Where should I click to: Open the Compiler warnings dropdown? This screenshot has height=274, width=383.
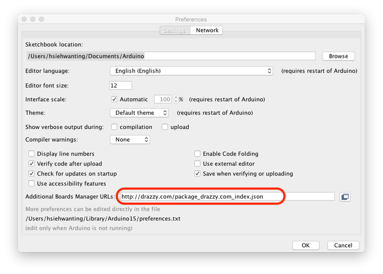click(x=130, y=140)
